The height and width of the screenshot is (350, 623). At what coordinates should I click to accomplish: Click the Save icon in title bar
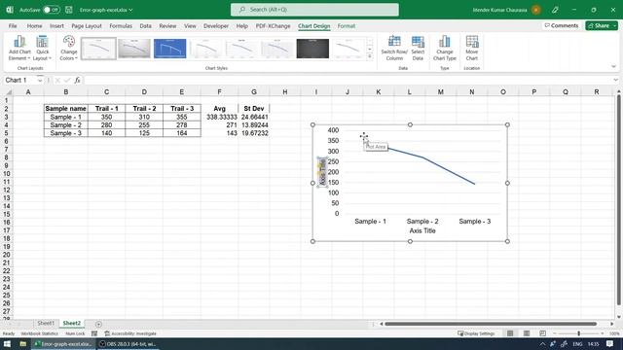pyautogui.click(x=69, y=10)
